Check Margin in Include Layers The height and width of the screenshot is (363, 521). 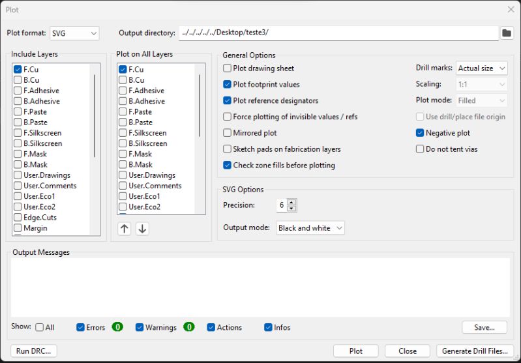pos(18,228)
